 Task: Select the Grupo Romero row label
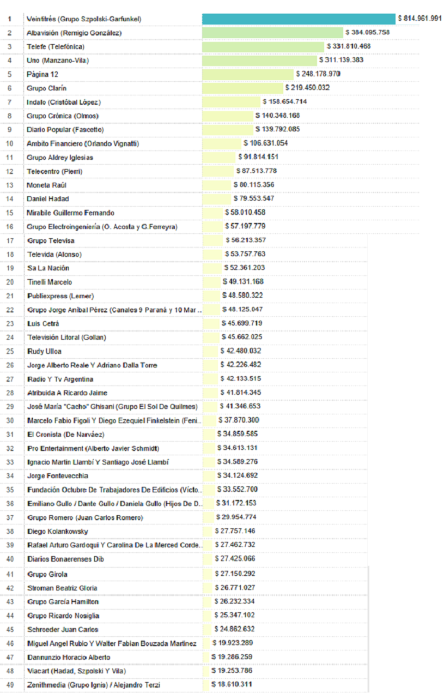85,518
